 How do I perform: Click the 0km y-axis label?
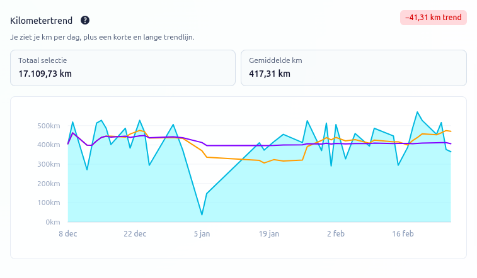[x=53, y=222]
